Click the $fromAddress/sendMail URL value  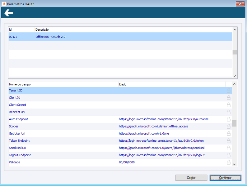162,148
